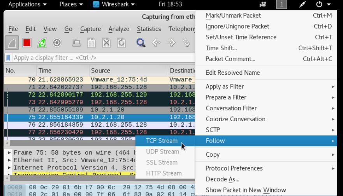Screen dimensions: 343x196
Task: Open the Capture menu
Action: point(90,29)
